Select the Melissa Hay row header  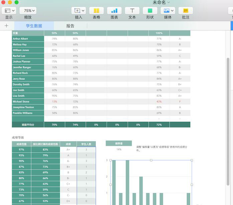28,44
